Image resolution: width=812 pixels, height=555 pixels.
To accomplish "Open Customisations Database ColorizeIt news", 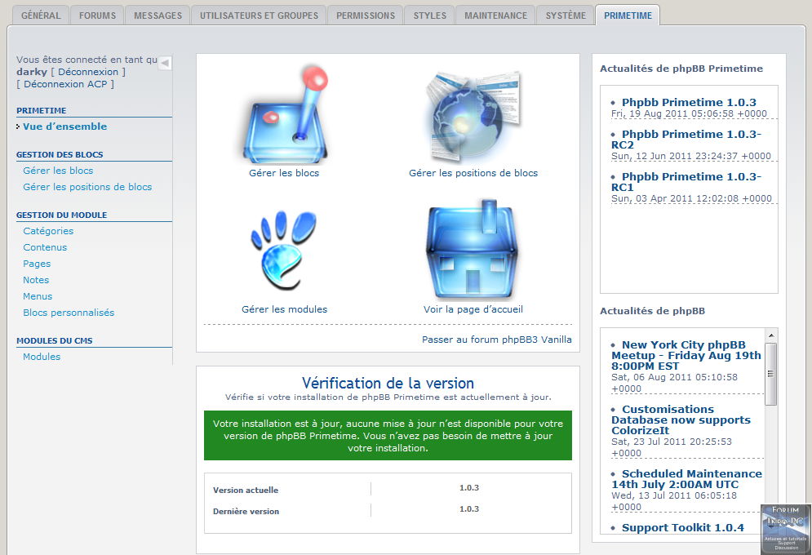I will (681, 420).
